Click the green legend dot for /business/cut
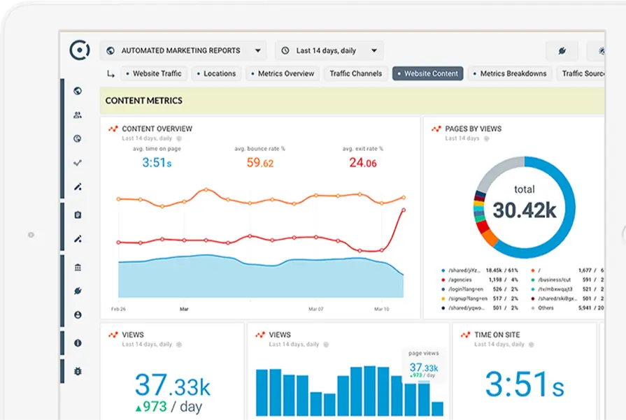The height and width of the screenshot is (420, 626). 533,280
